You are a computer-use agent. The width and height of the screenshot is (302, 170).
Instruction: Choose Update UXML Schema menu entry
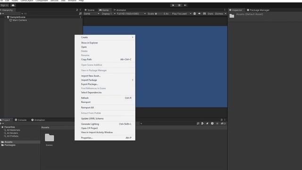(105, 119)
